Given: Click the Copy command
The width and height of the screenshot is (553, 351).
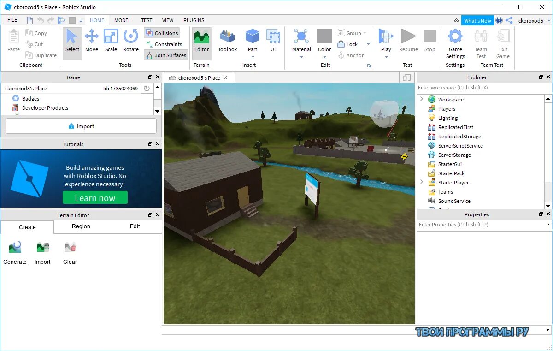Looking at the screenshot, I should click(x=36, y=33).
